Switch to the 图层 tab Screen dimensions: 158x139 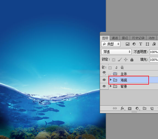pyautogui.click(x=105, y=38)
